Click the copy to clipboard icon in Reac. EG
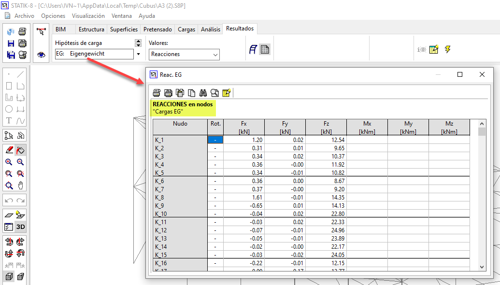 pyautogui.click(x=180, y=93)
